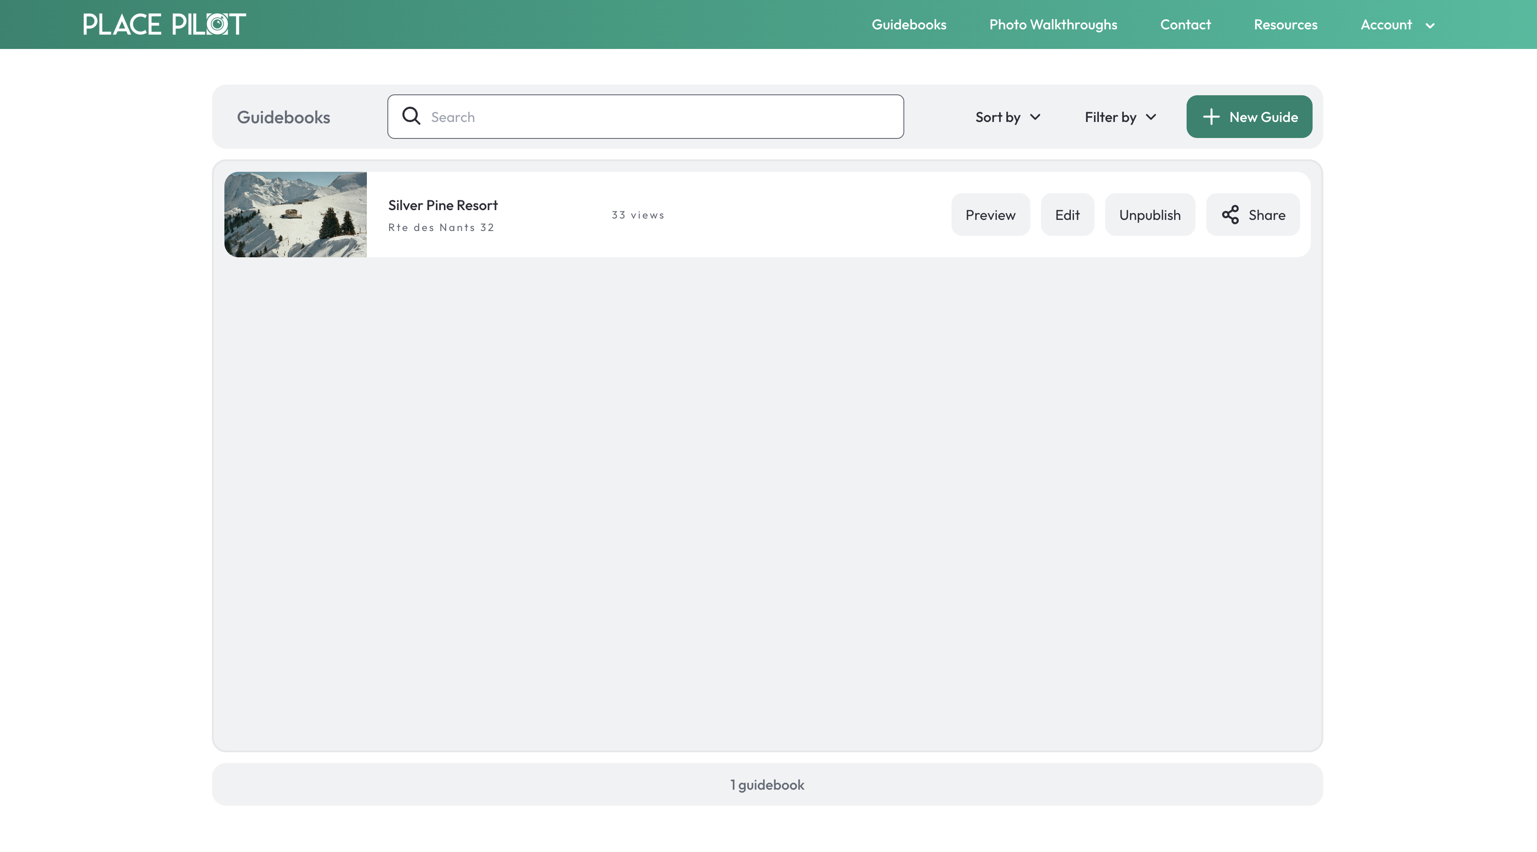Image resolution: width=1537 pixels, height=852 pixels.
Task: Click the 33 views counter
Action: click(x=637, y=215)
